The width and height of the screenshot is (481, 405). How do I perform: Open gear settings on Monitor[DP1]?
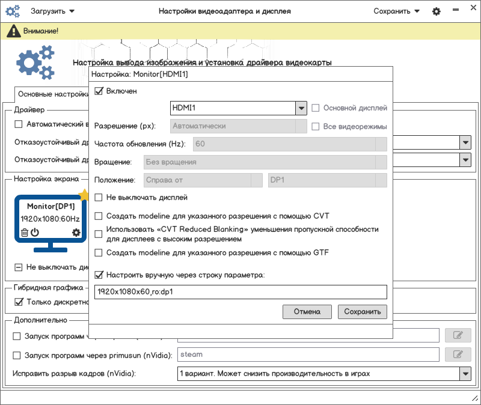pos(76,233)
